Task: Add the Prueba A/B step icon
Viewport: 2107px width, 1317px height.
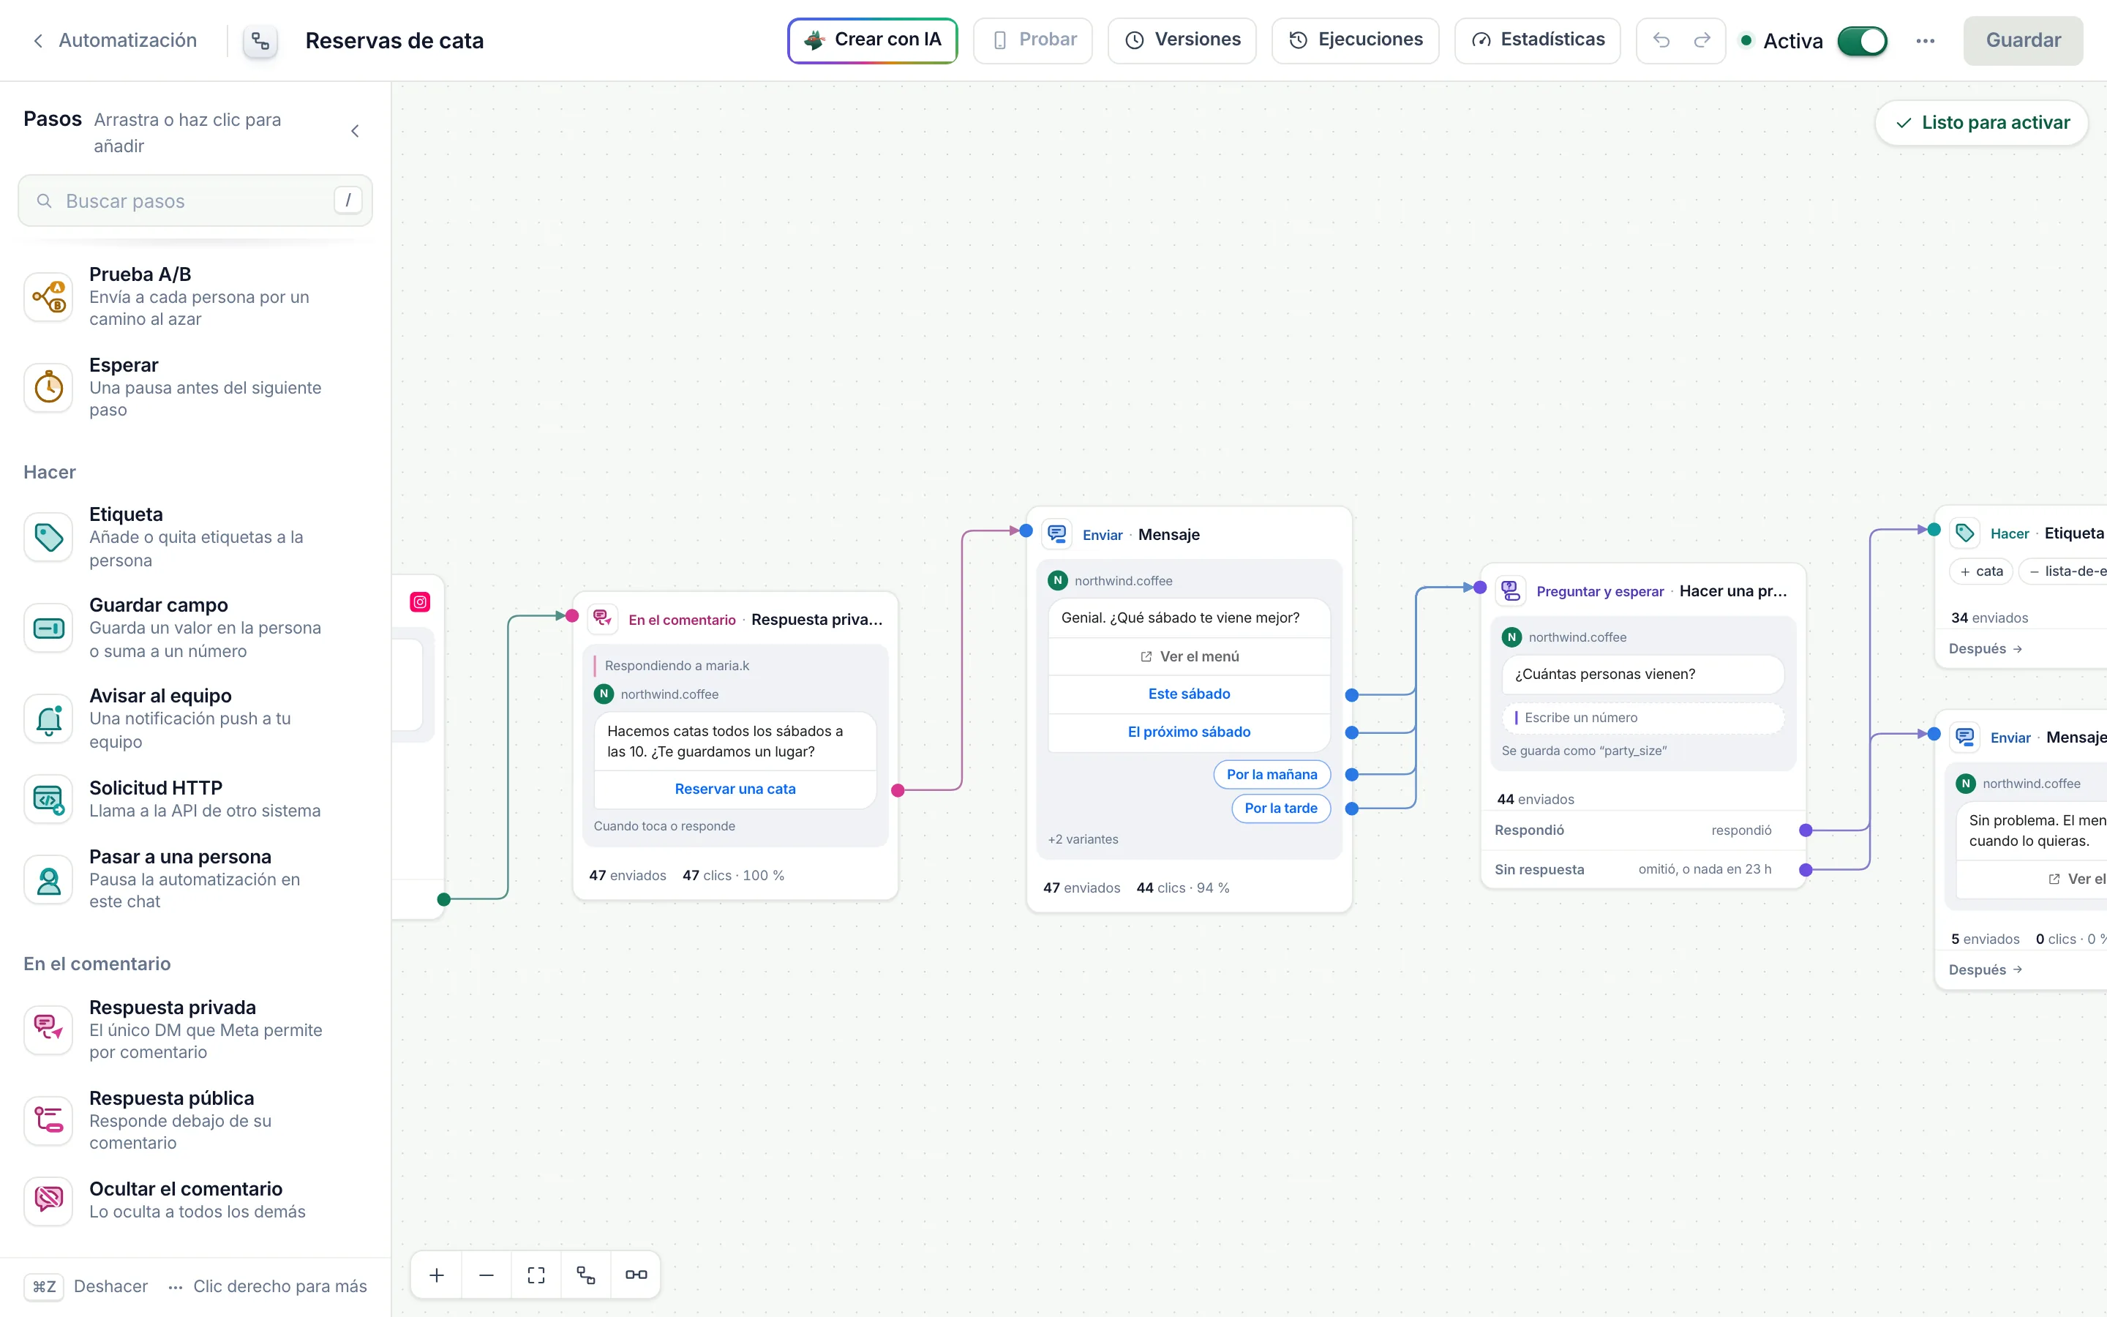Action: (49, 297)
